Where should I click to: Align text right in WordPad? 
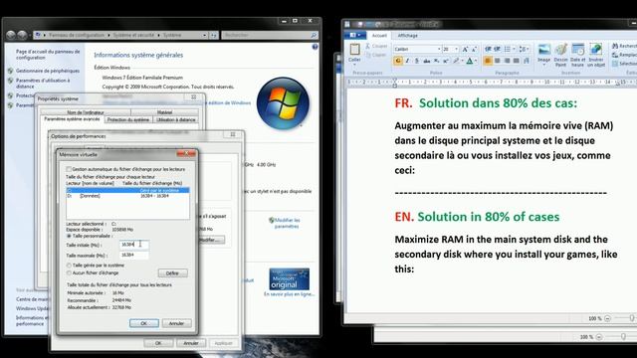click(x=507, y=61)
